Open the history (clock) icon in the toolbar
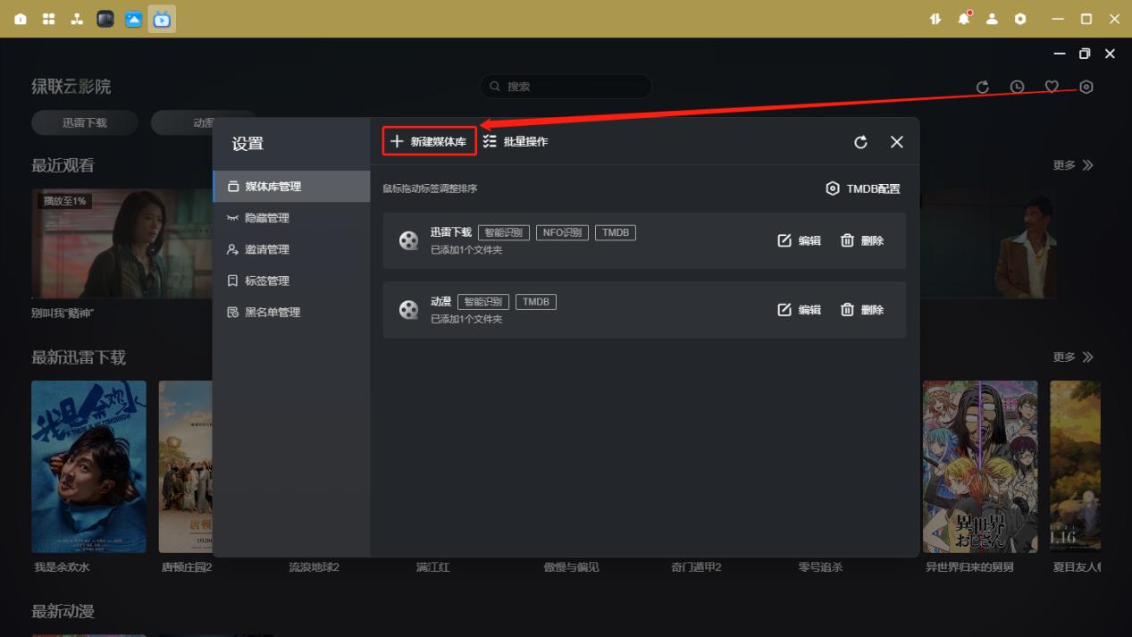This screenshot has width=1132, height=637. click(x=1017, y=87)
